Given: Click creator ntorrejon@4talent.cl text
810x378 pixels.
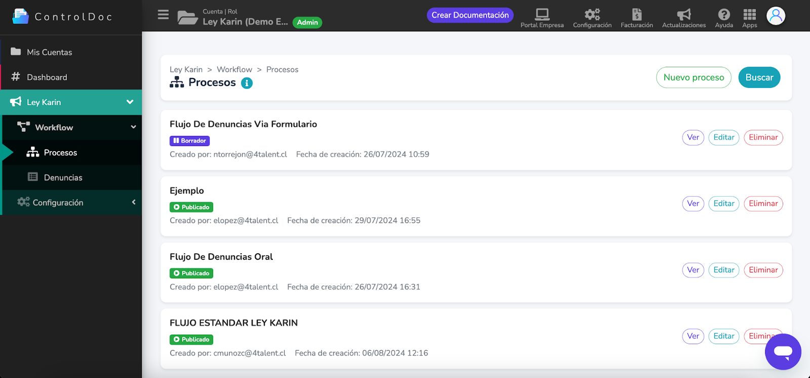Looking at the screenshot, I should [x=250, y=154].
